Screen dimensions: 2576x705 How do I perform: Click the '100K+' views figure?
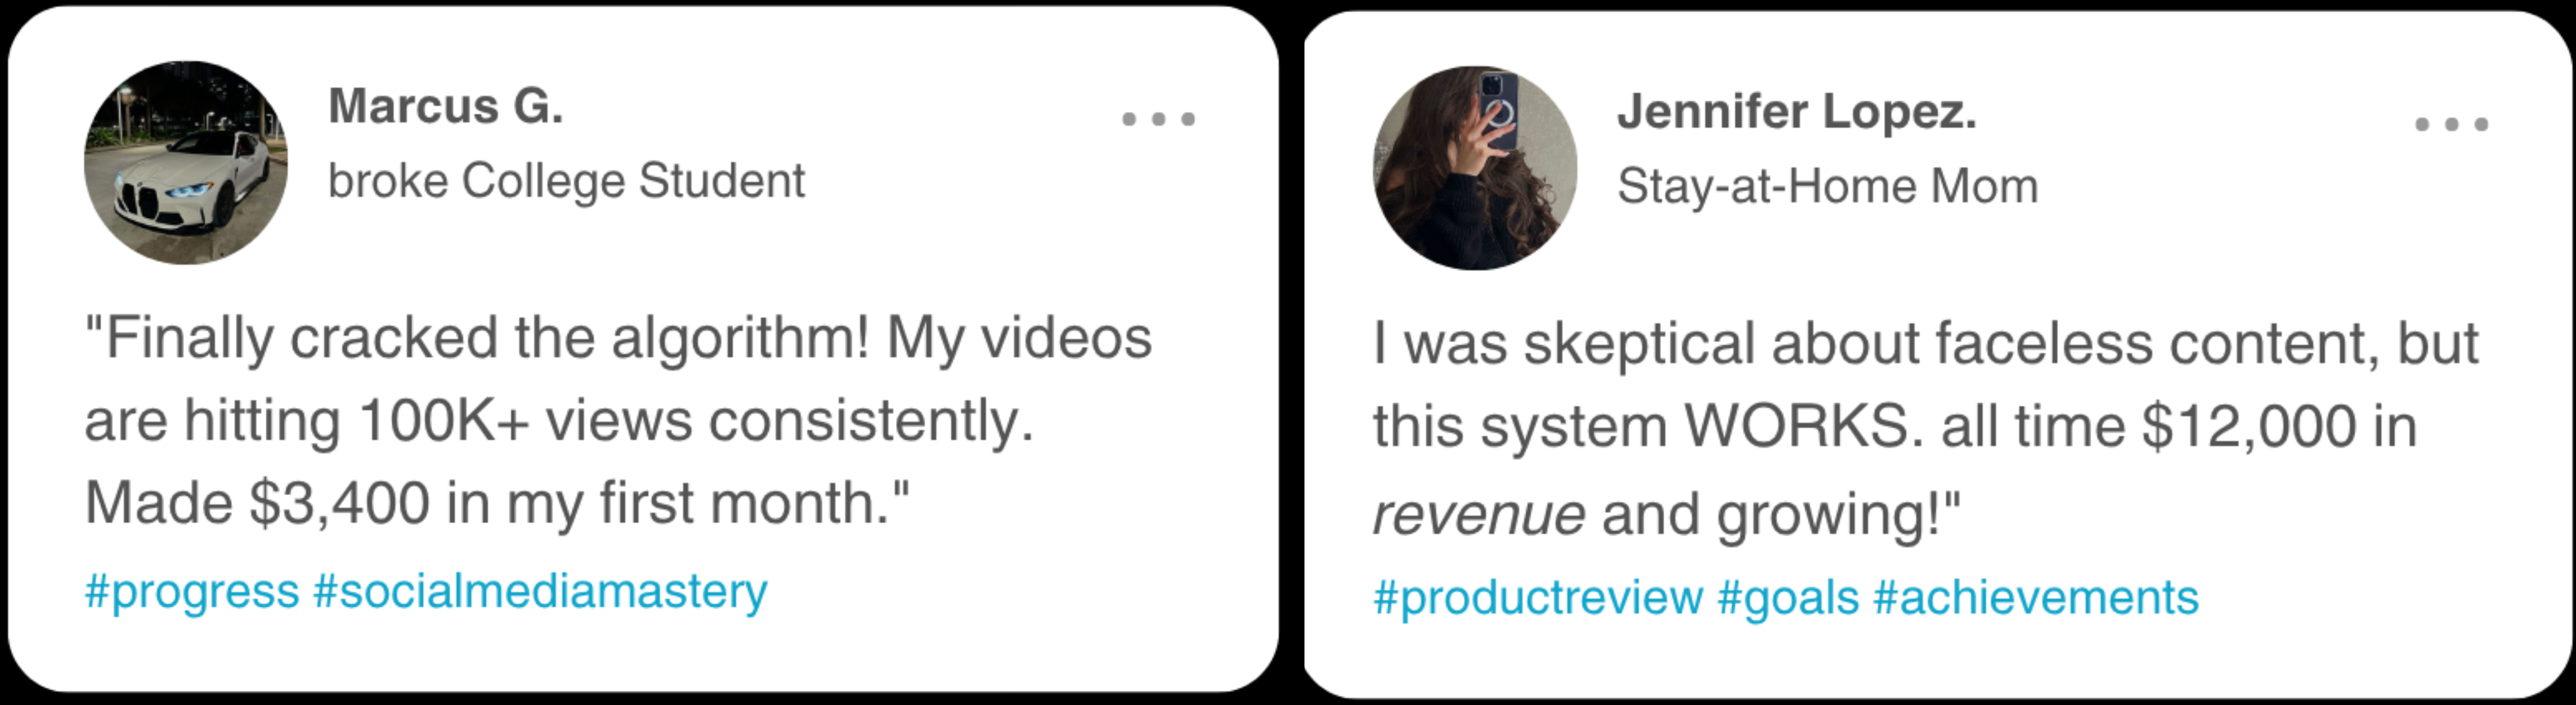click(443, 421)
